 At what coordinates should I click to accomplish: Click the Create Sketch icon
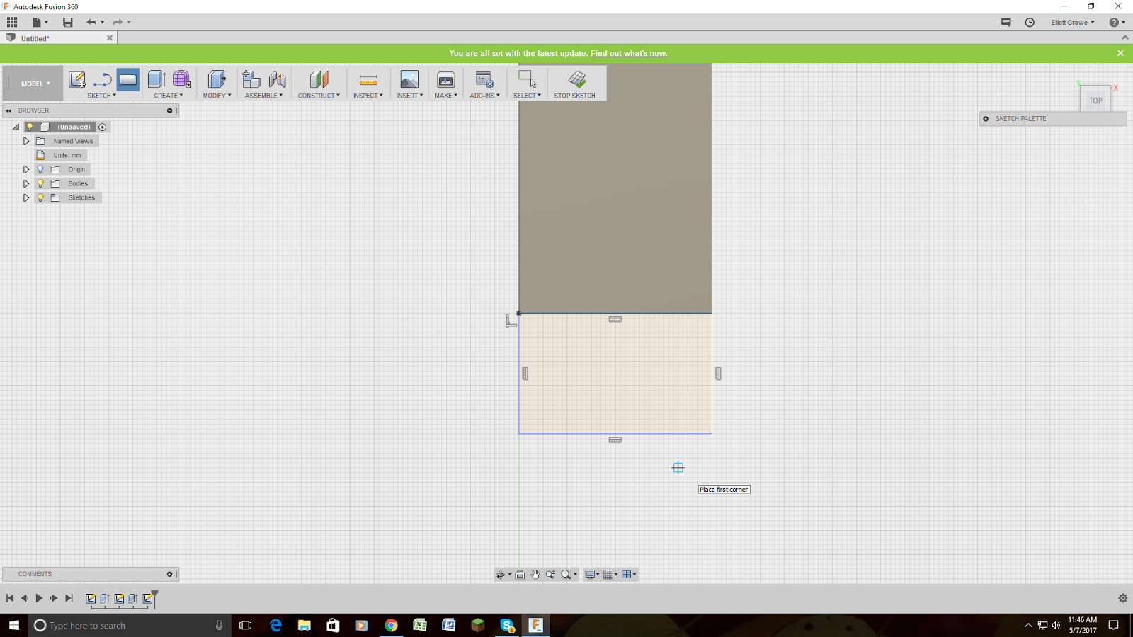click(77, 79)
